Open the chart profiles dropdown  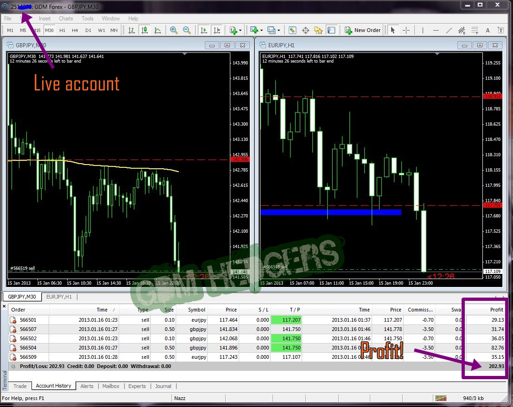278,30
